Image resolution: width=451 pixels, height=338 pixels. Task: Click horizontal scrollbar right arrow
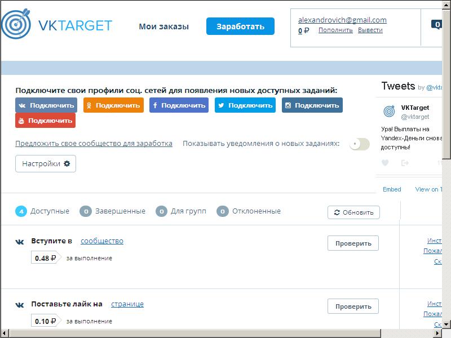(x=437, y=333)
